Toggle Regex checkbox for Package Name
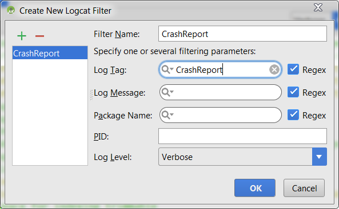339x209 pixels. [293, 115]
